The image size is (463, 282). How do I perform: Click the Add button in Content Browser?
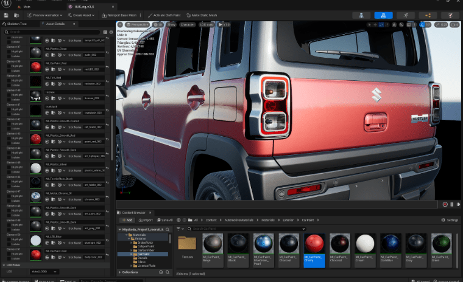tap(127, 220)
